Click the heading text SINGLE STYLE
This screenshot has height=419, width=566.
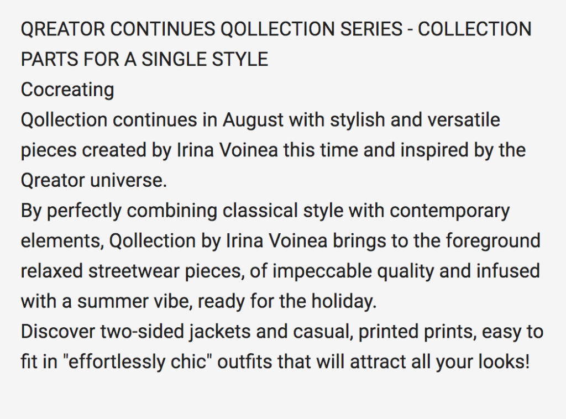205,59
